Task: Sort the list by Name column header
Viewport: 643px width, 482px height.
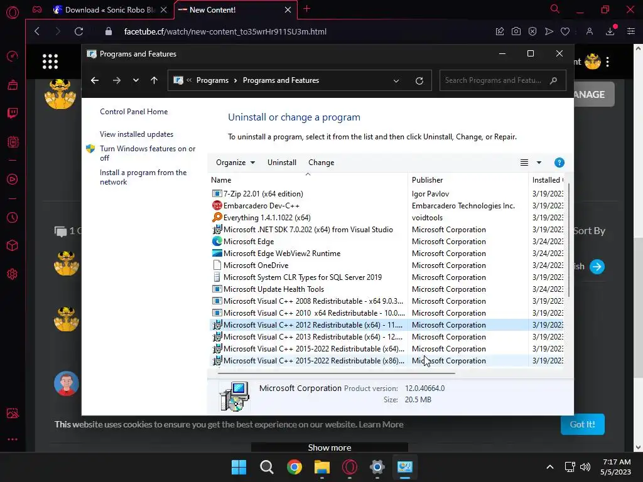Action: (x=308, y=180)
